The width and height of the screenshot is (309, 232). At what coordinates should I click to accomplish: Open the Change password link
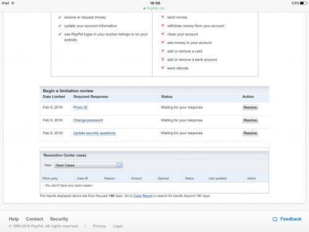[x=88, y=120]
